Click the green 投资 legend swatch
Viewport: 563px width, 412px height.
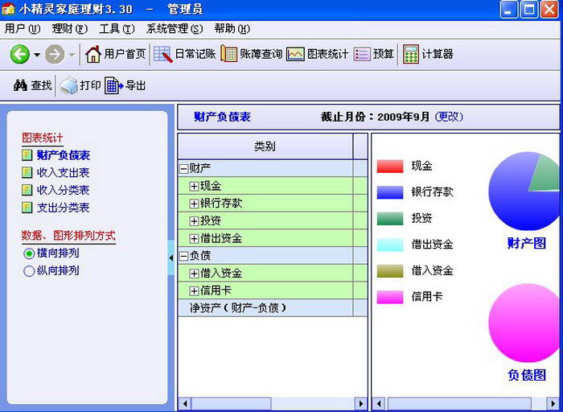tap(390, 218)
